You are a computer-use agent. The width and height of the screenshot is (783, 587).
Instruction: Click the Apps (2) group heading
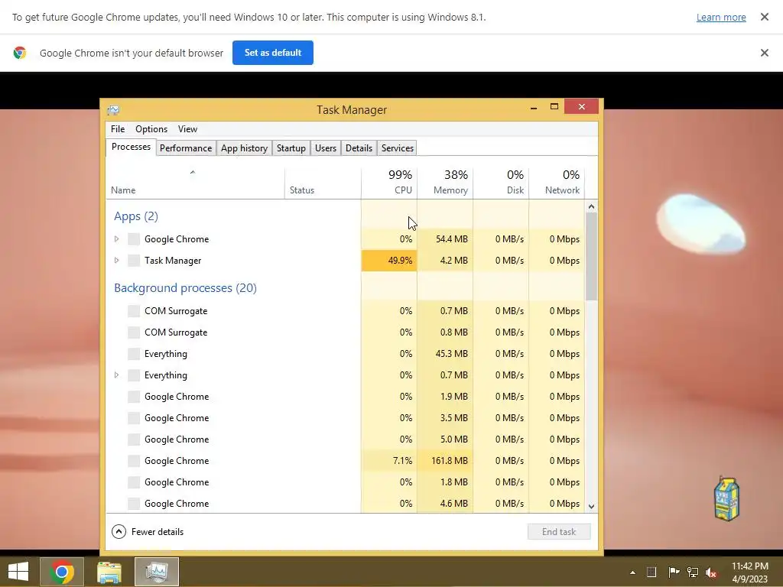pos(136,216)
